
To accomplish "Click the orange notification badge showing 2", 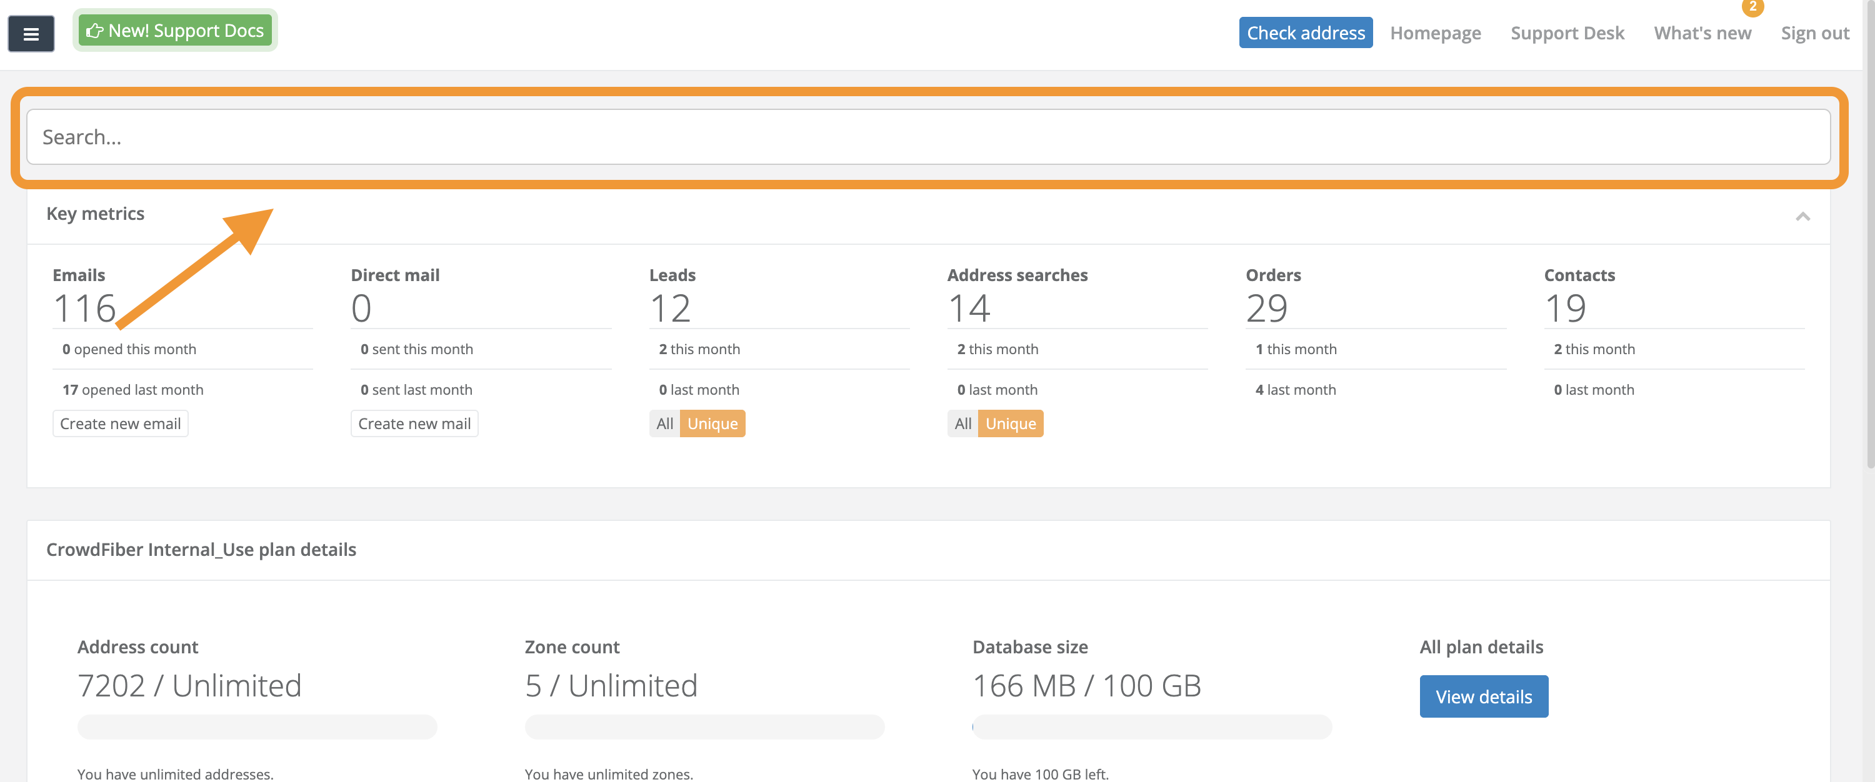I will point(1752,6).
